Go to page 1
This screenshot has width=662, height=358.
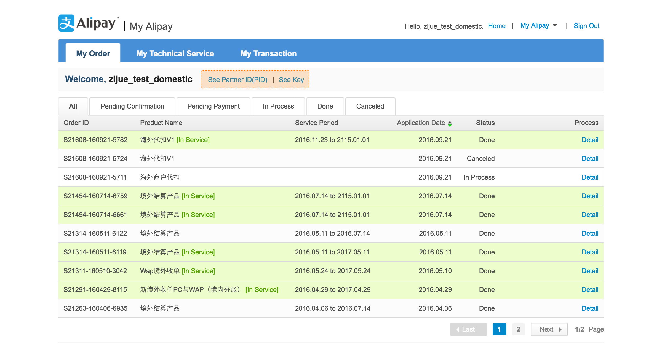tap(499, 329)
